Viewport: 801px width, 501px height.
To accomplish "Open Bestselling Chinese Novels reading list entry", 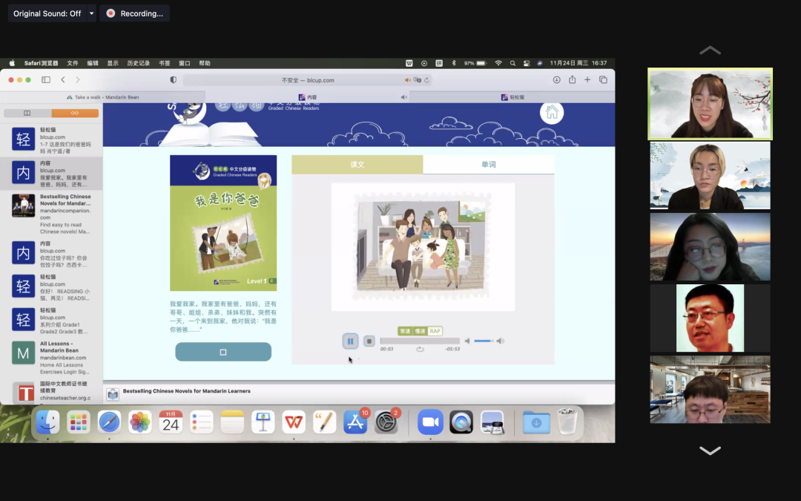I will (x=51, y=214).
